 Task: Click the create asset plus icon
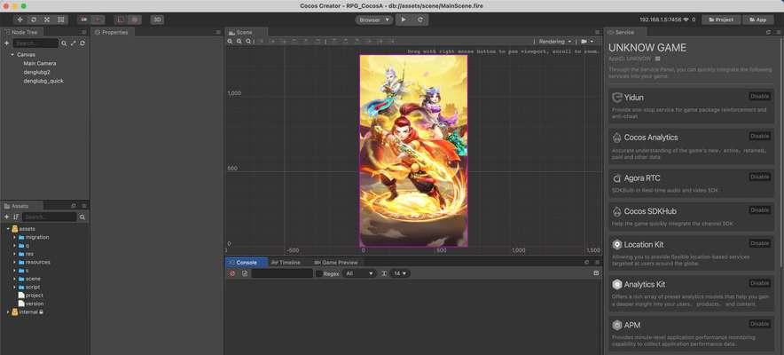pyautogui.click(x=6, y=217)
